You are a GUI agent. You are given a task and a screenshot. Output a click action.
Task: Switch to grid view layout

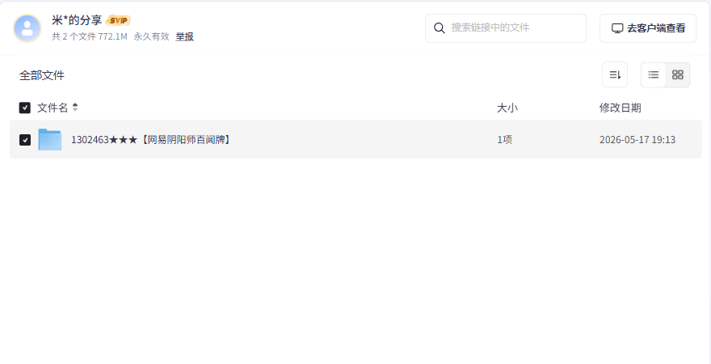[677, 75]
